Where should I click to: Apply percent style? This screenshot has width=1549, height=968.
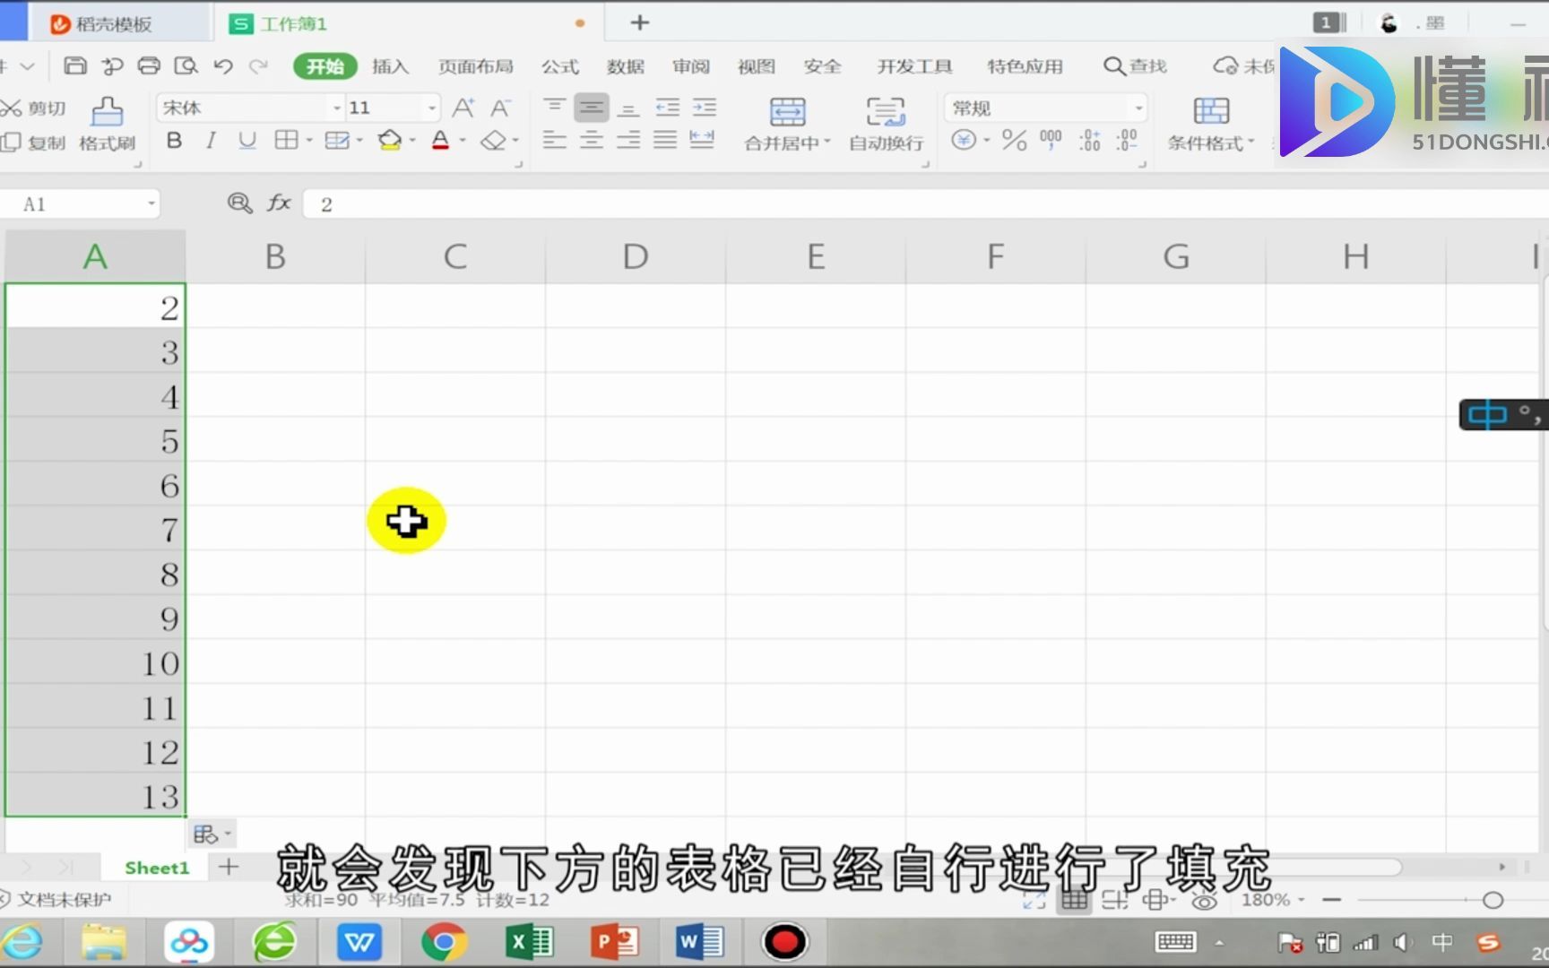[x=1014, y=140]
